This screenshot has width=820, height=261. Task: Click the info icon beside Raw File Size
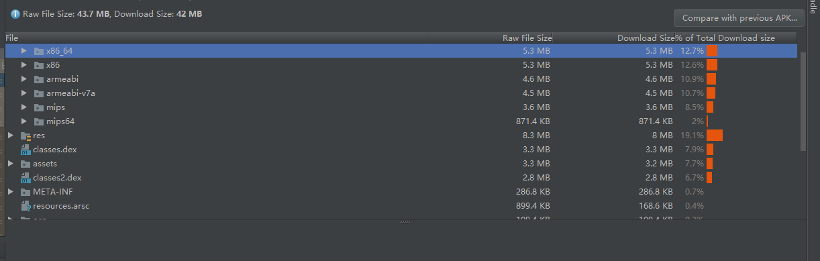tap(15, 13)
